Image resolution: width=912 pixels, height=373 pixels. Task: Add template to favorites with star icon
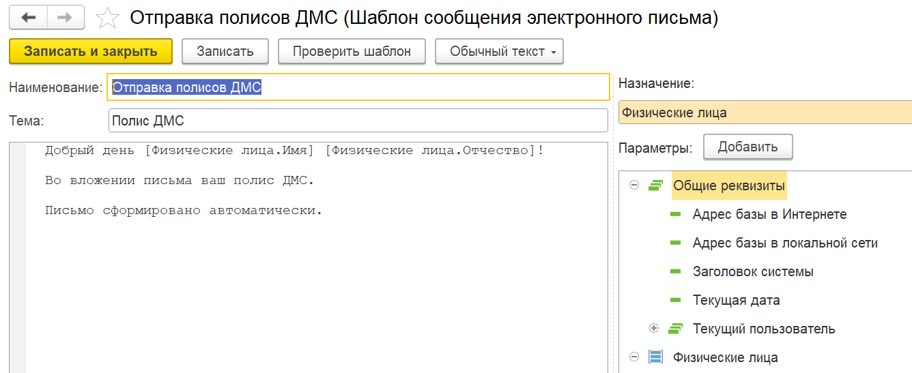pyautogui.click(x=107, y=18)
